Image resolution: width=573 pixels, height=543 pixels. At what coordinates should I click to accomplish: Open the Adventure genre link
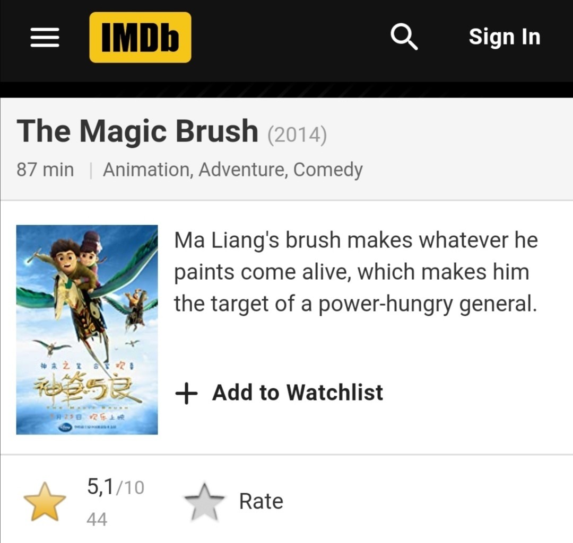pyautogui.click(x=243, y=170)
